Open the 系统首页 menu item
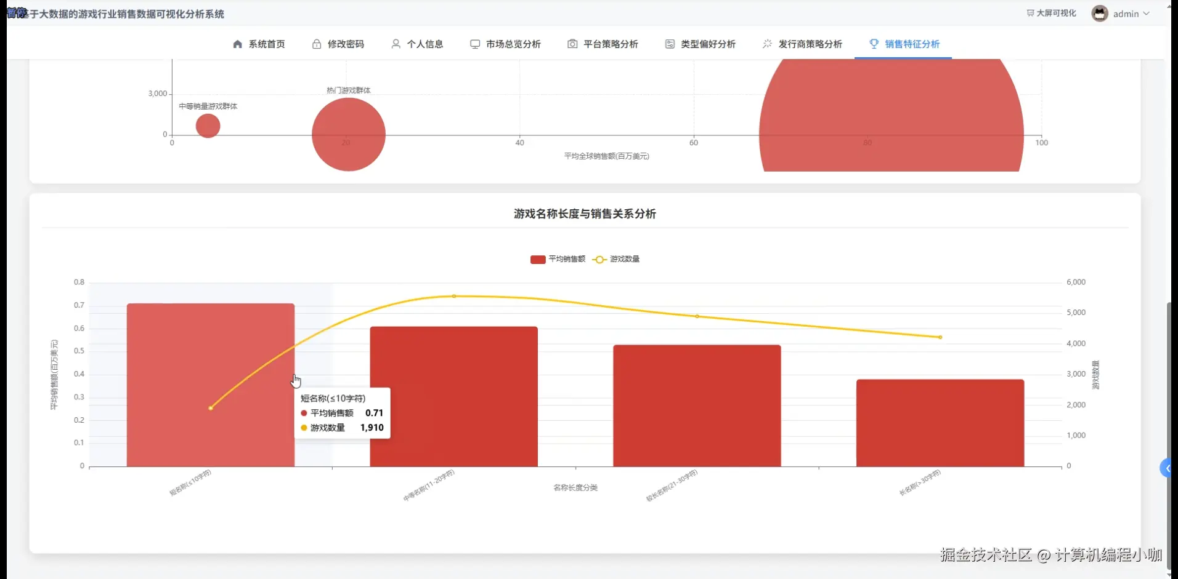1178x579 pixels. (x=259, y=44)
